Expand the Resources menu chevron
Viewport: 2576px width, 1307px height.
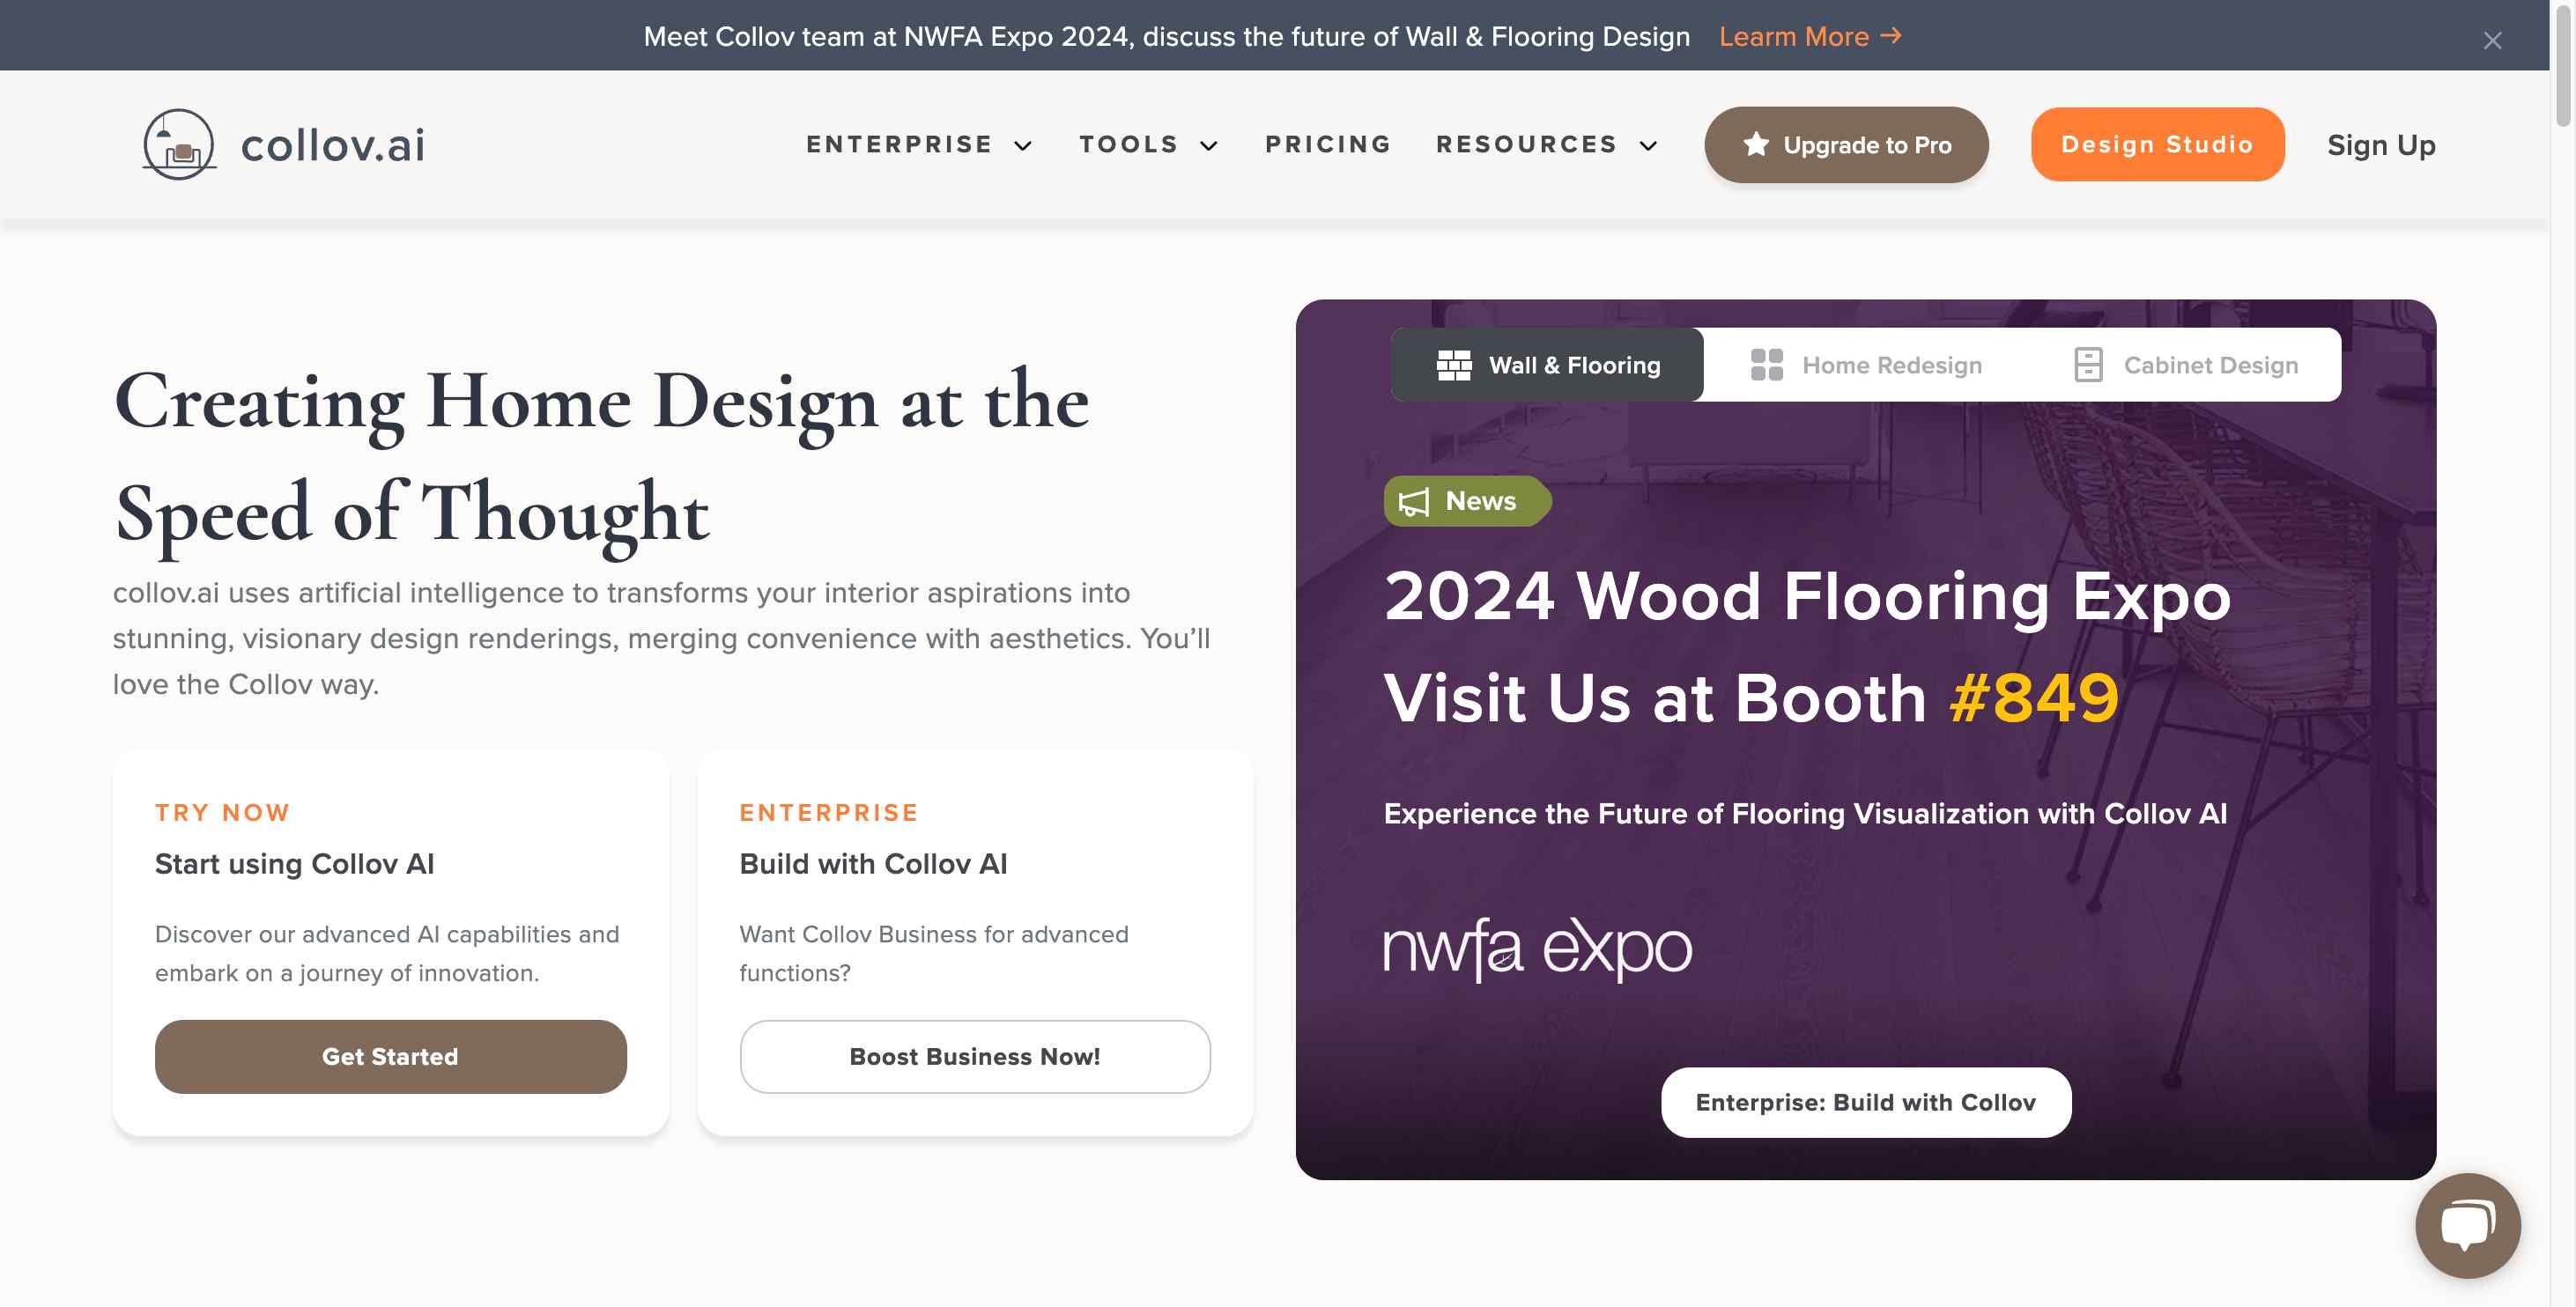1649,146
